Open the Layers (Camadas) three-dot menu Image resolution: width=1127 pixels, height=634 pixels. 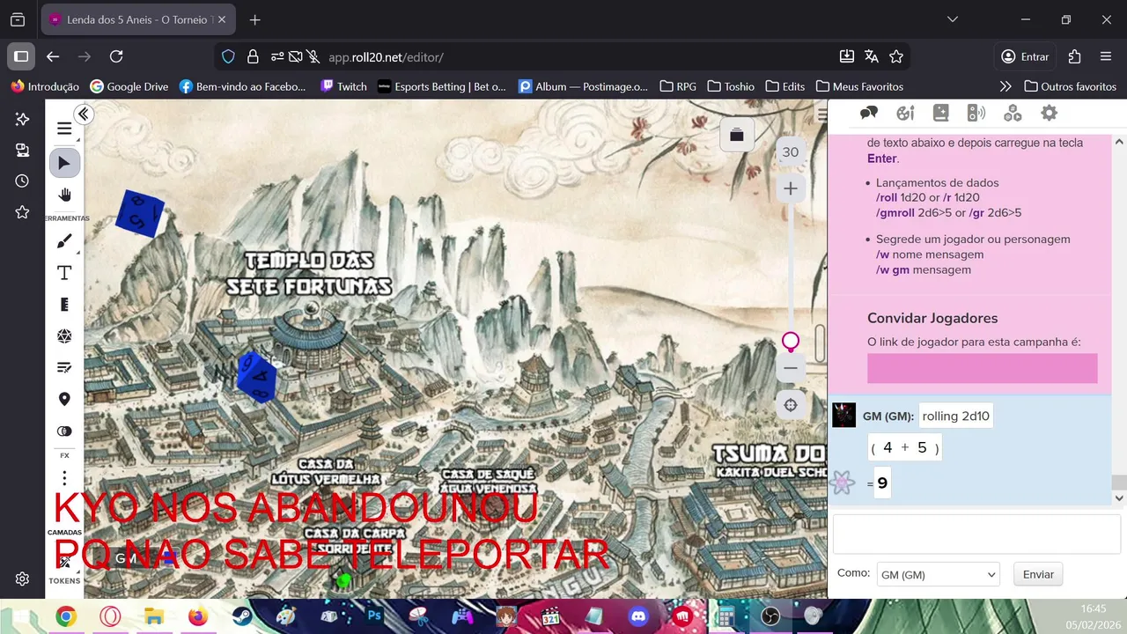(x=64, y=478)
